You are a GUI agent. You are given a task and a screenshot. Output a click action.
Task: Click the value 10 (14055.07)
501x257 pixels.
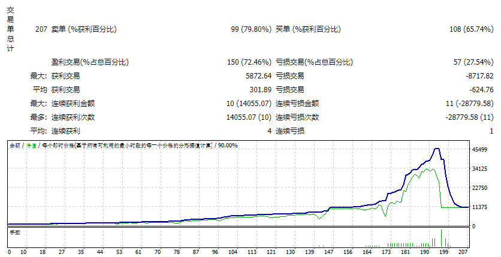point(249,104)
